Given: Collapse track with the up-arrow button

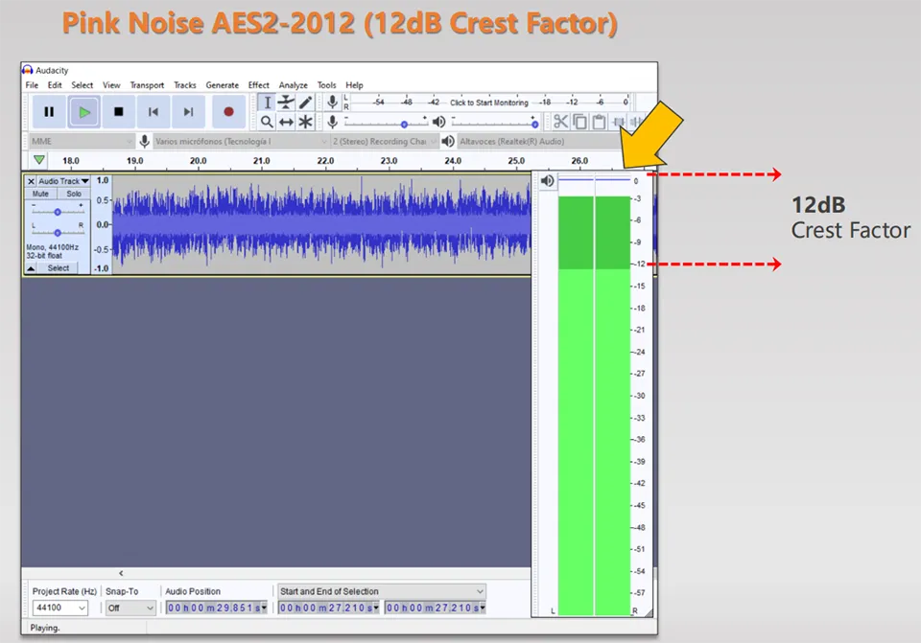Looking at the screenshot, I should point(31,268).
